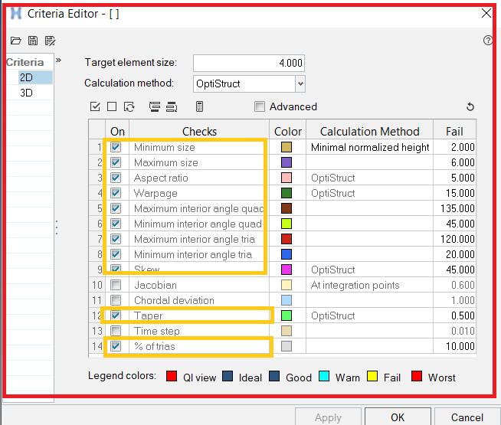
Task: Click the Warpage fail value 15.000
Action: click(455, 193)
